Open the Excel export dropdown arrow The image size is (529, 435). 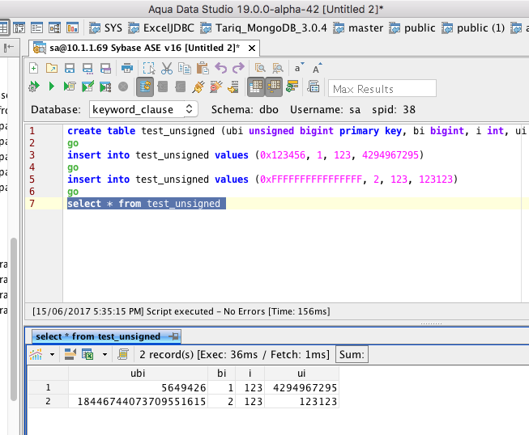pos(105,354)
